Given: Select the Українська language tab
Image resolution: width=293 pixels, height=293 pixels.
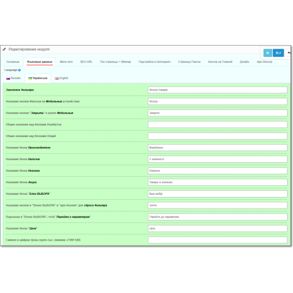Looking at the screenshot, I should [38, 78].
